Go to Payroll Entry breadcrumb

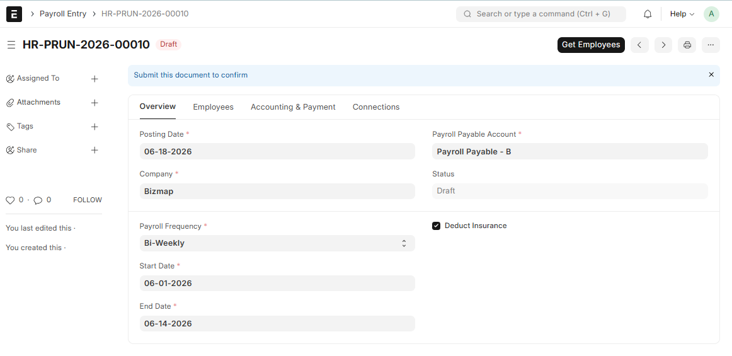click(63, 14)
